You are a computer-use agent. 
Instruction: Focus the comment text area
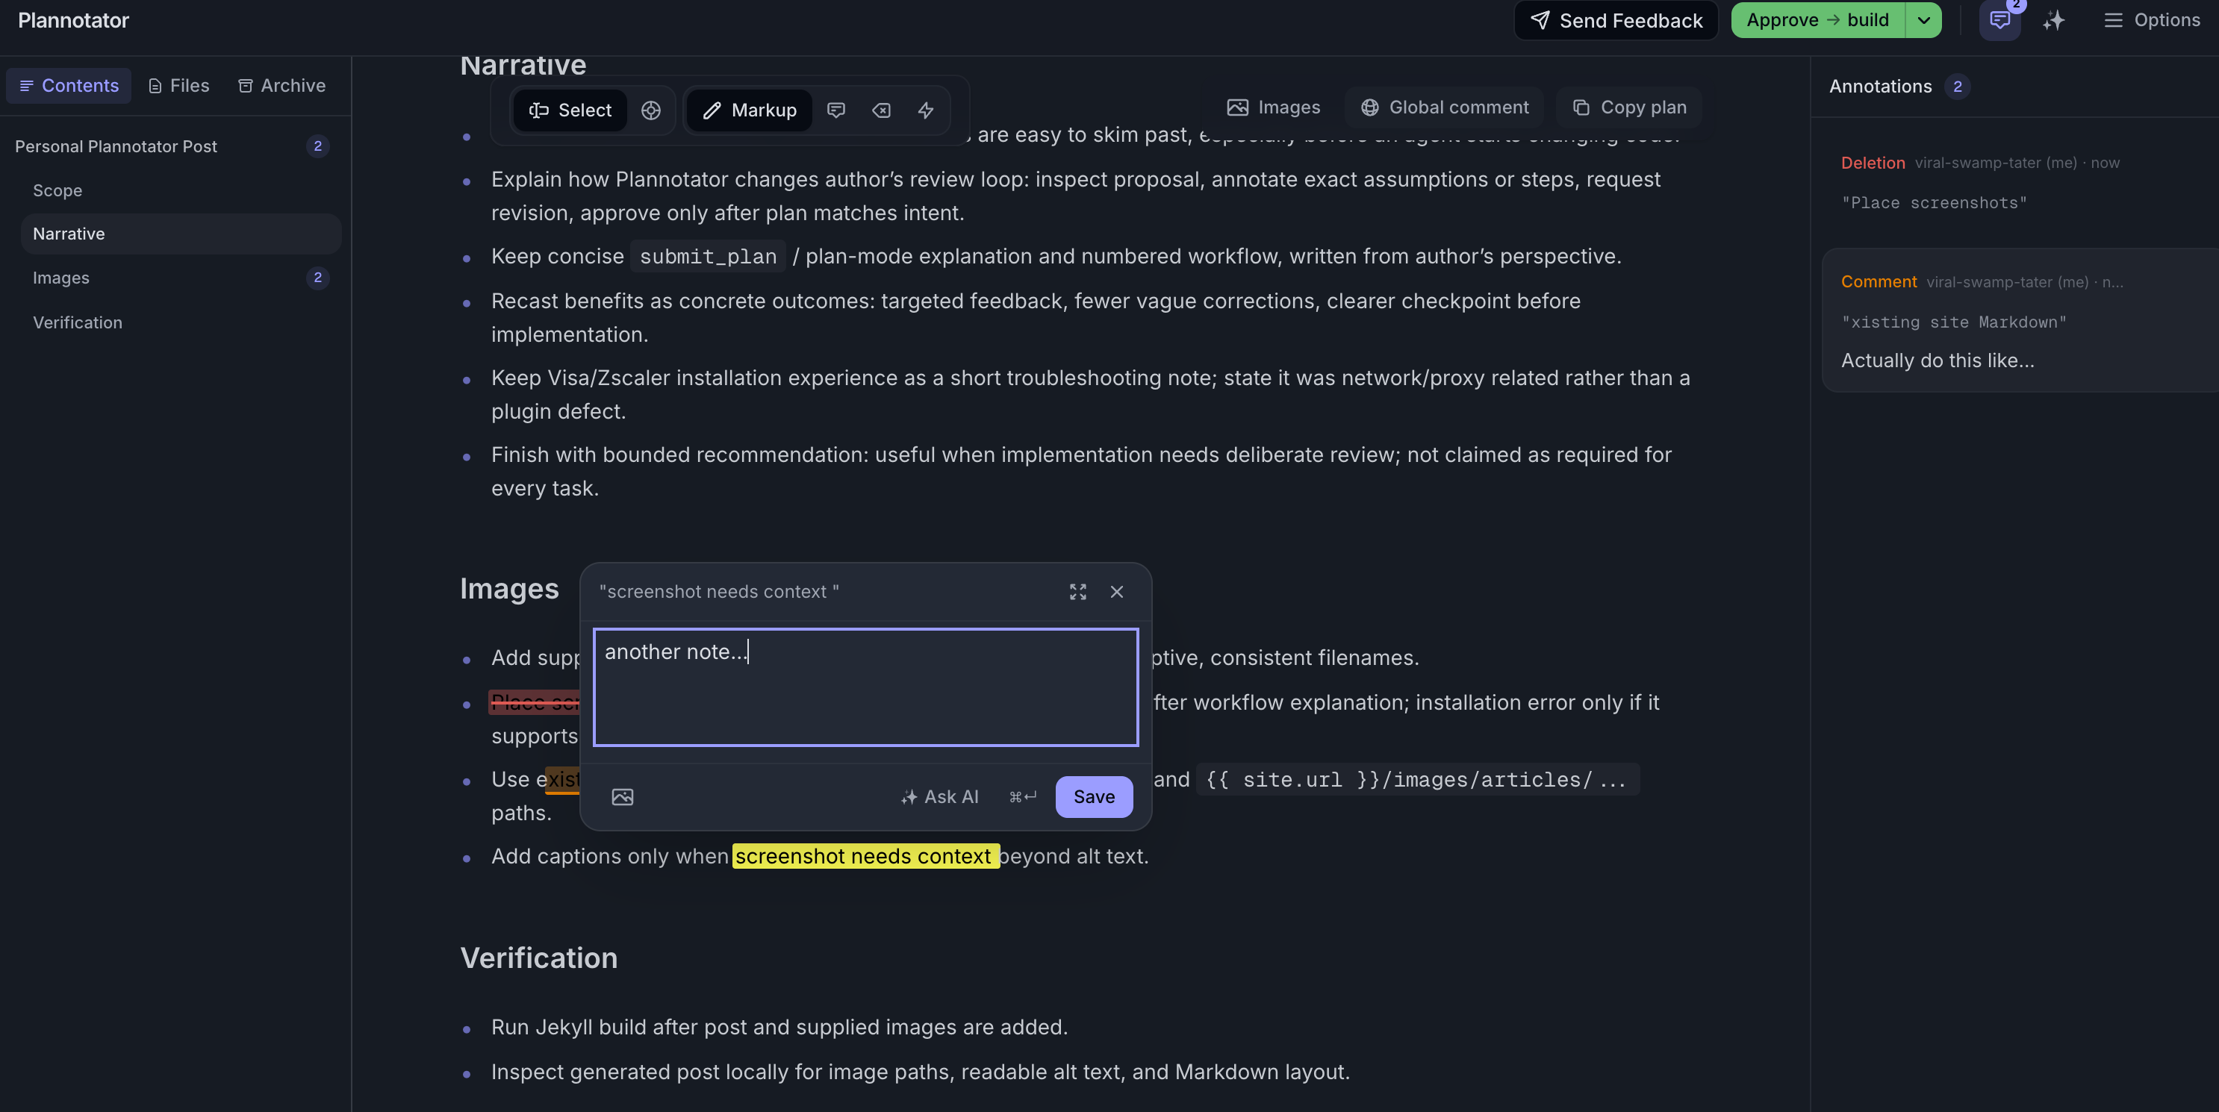pos(865,687)
